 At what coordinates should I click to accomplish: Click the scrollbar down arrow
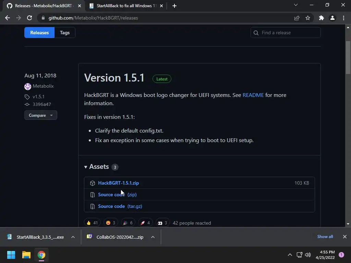click(348, 224)
